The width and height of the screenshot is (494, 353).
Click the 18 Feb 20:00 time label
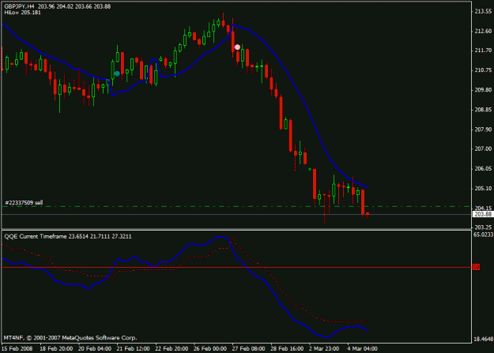coord(56,348)
